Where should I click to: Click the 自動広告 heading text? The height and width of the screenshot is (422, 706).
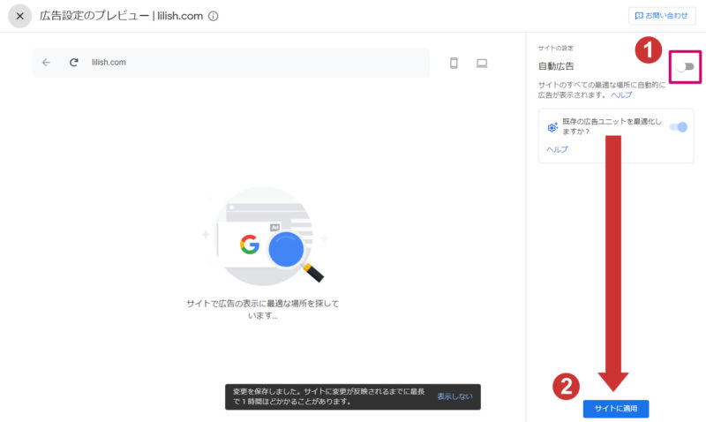click(x=556, y=66)
